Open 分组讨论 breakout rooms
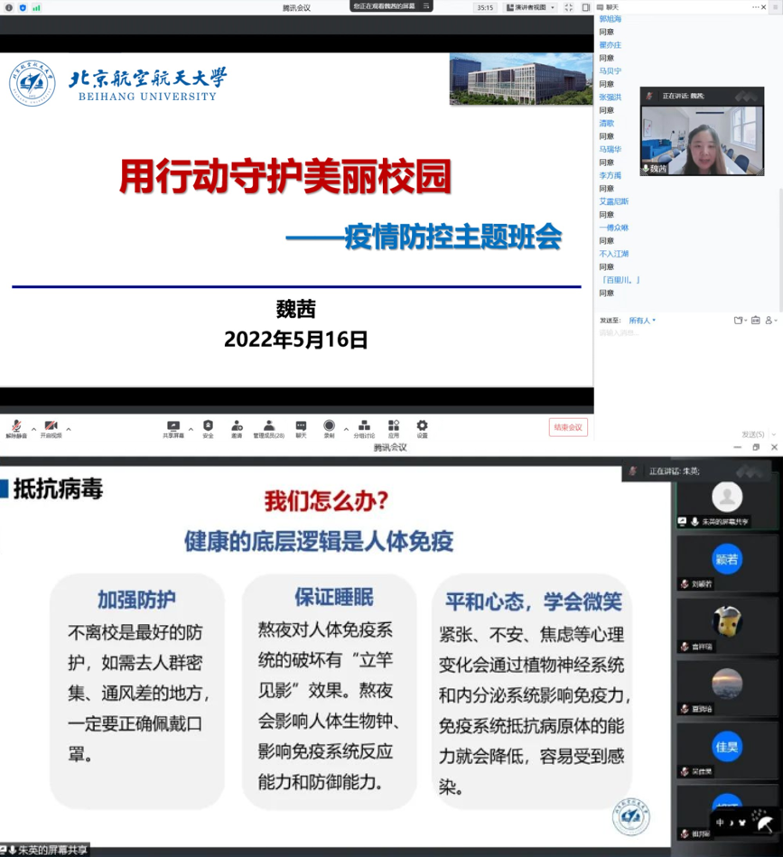Screen dimensions: 783x857 click(x=364, y=425)
